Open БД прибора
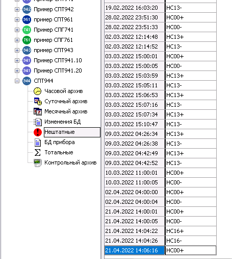 coord(60,142)
